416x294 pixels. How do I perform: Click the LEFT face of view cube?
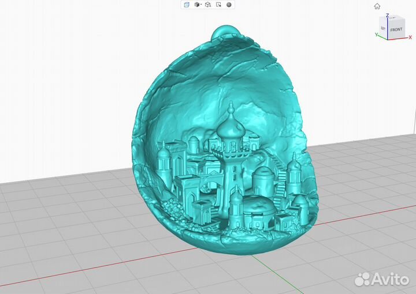[x=383, y=28]
